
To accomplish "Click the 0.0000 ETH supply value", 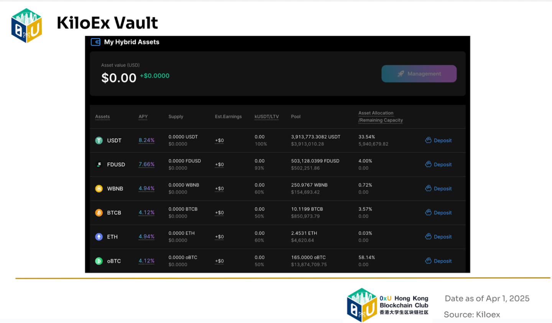I will pos(182,233).
